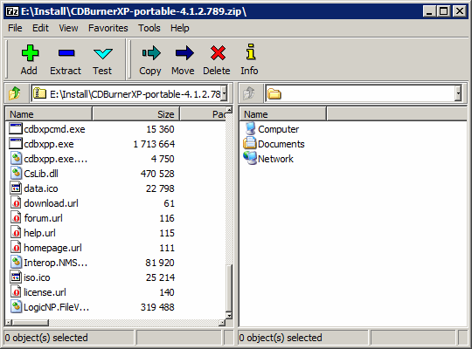Select the cdbxpp.exe.... file name
The width and height of the screenshot is (472, 349).
click(56, 159)
